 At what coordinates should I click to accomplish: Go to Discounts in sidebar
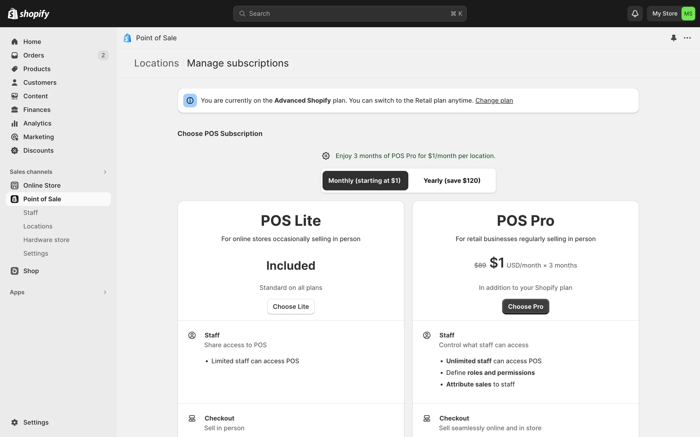pyautogui.click(x=38, y=150)
